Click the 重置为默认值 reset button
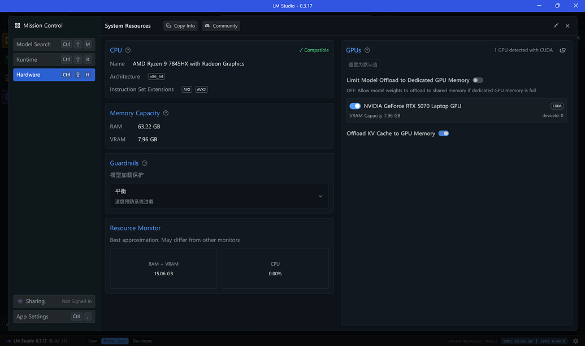585x346 pixels. pyautogui.click(x=363, y=64)
